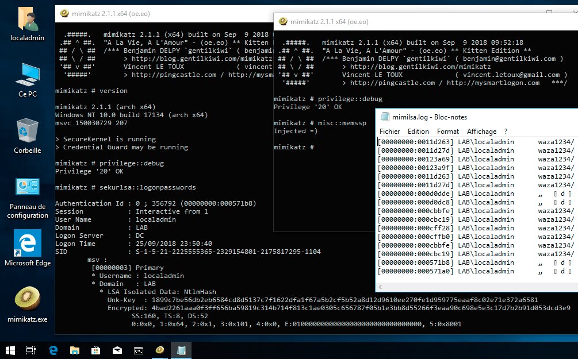
Task: Launch the Microsoft Edge desktop shortcut
Action: (x=27, y=243)
